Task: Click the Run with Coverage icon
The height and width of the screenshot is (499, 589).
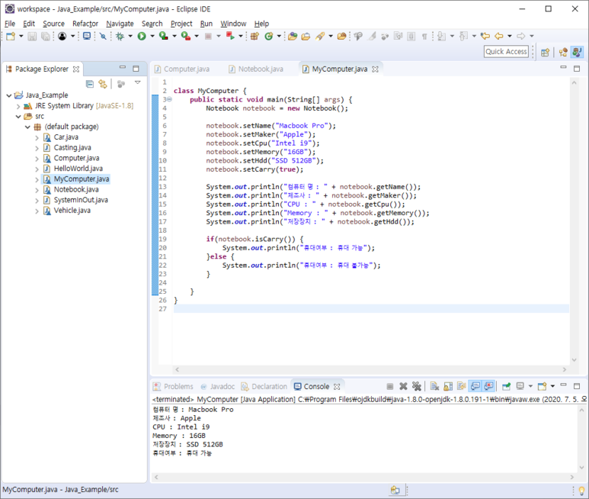Action: click(x=163, y=36)
